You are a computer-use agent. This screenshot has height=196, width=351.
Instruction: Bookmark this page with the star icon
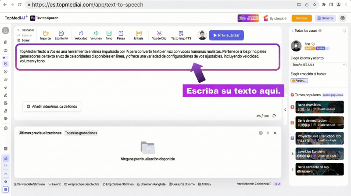tap(315, 4)
